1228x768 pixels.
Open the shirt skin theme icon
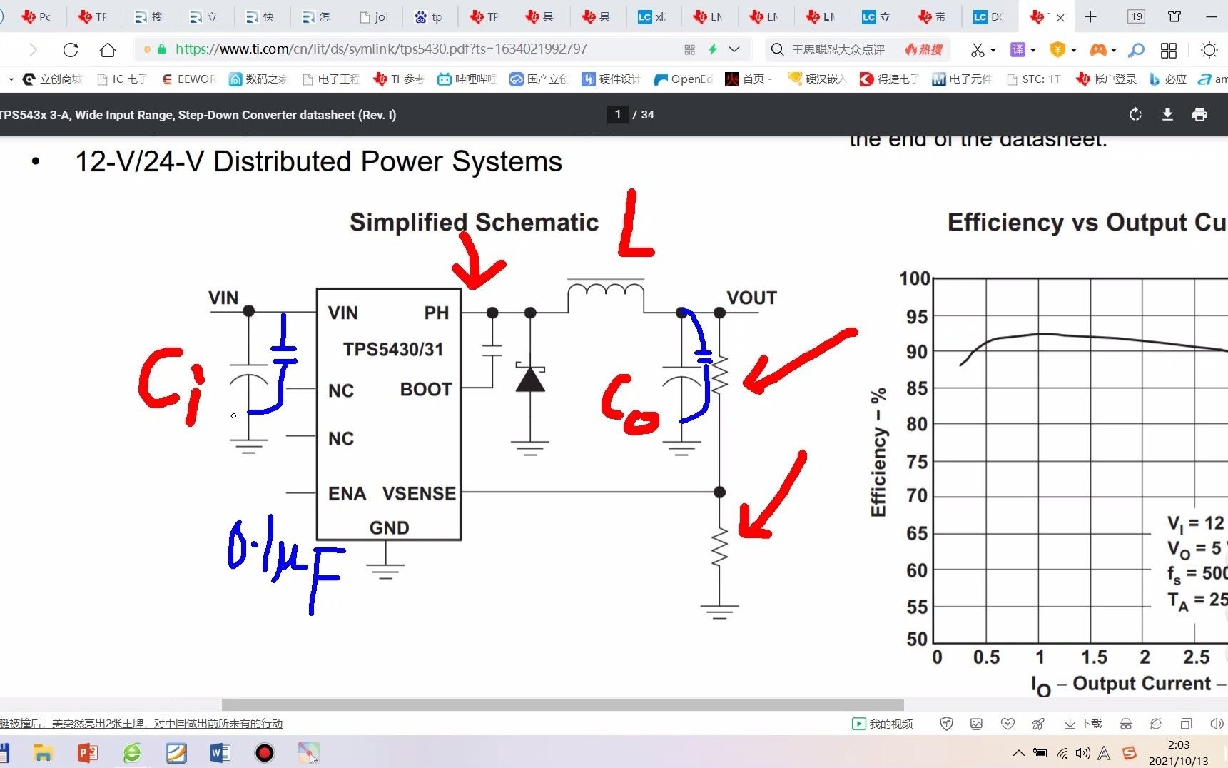pyautogui.click(x=1174, y=16)
